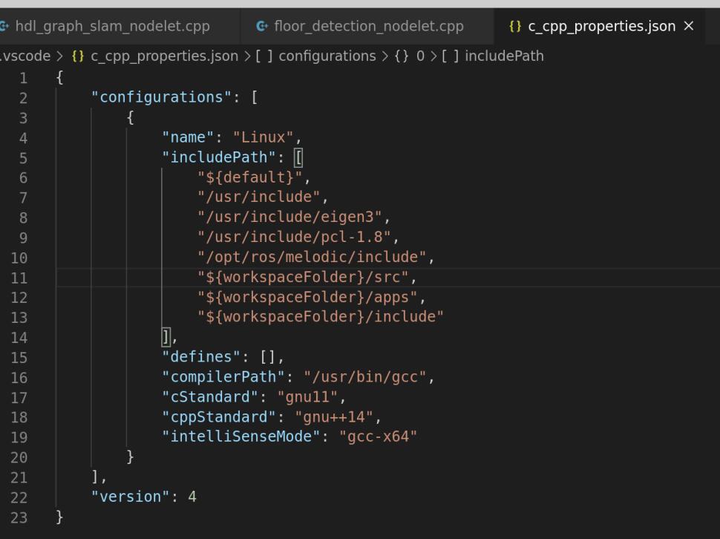
Task: Click the "name" key on line 4
Action: click(x=188, y=137)
